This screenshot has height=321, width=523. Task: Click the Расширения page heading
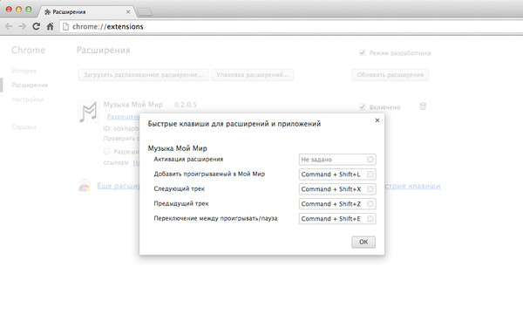tap(104, 51)
